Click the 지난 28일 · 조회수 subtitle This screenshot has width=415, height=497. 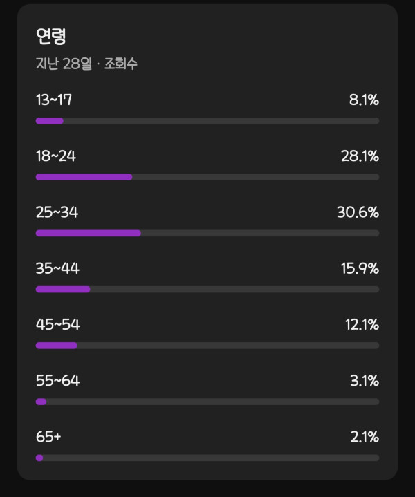tap(86, 64)
